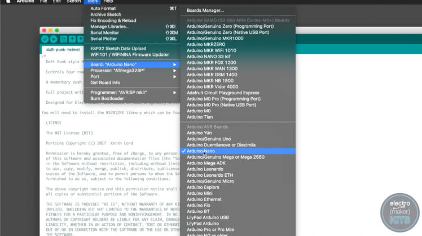Viewport: 422px width, 236px height.
Task: Select the daft-punk-helmet sketch tab
Action: click(63, 50)
